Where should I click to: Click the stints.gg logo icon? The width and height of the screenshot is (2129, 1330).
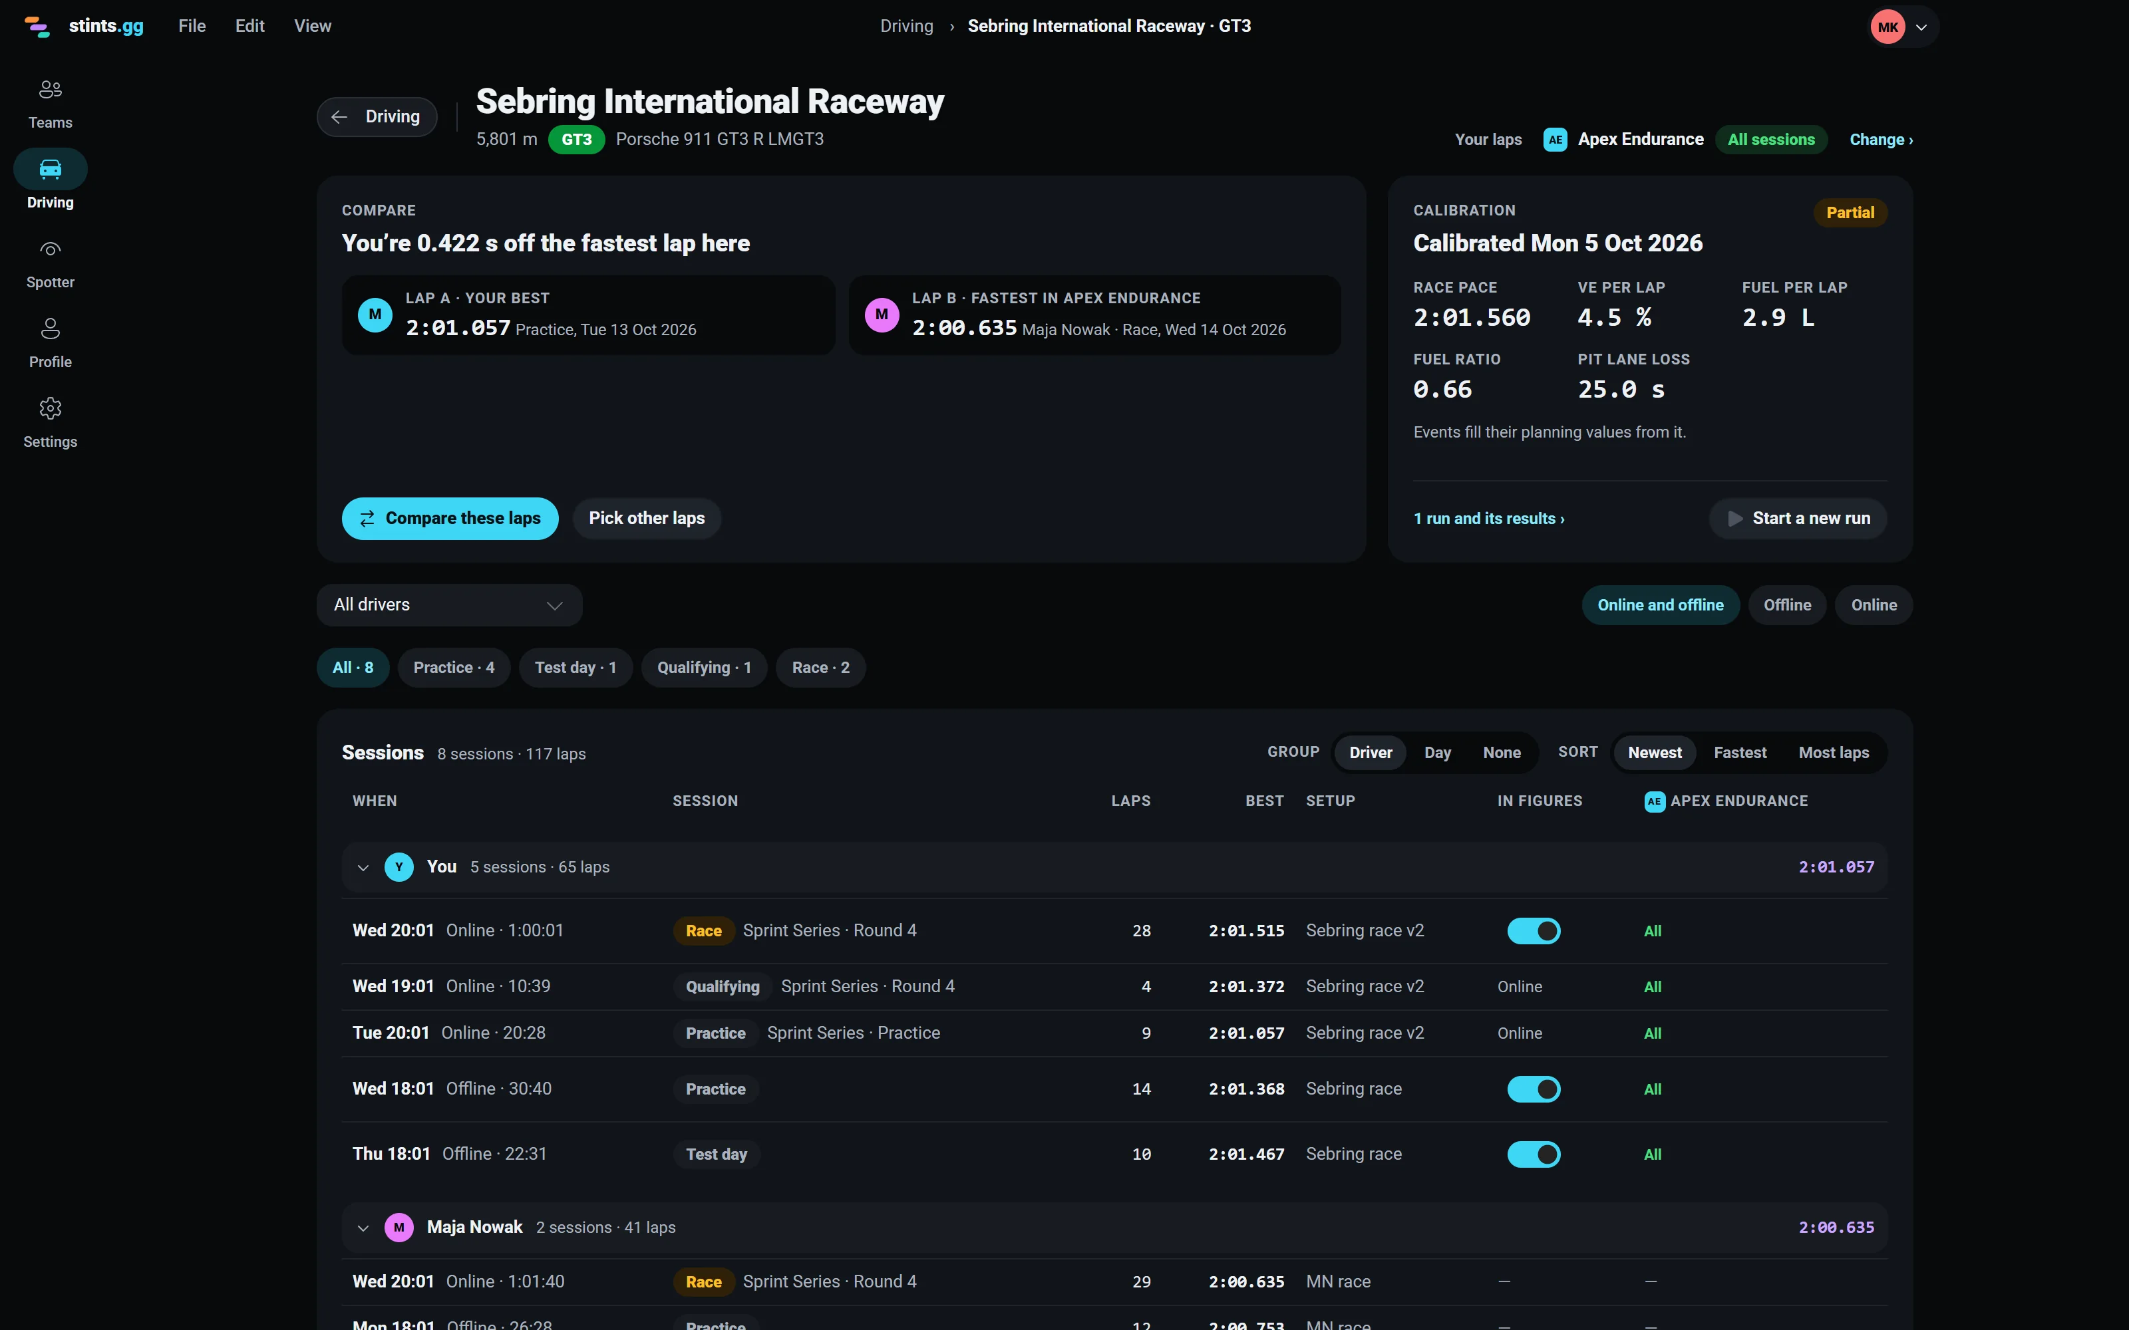(x=37, y=27)
